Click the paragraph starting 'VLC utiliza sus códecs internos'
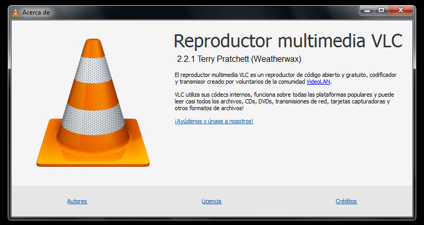 tap(284, 101)
